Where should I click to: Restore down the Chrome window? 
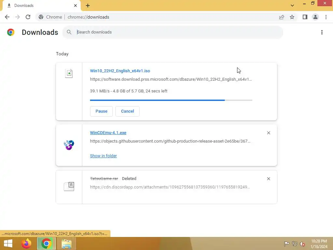click(313, 3)
